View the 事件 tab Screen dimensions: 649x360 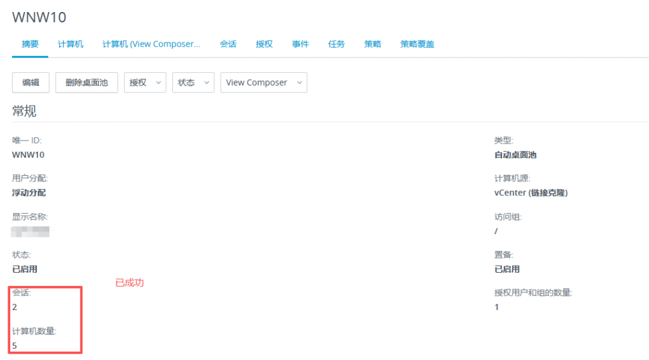click(x=300, y=44)
